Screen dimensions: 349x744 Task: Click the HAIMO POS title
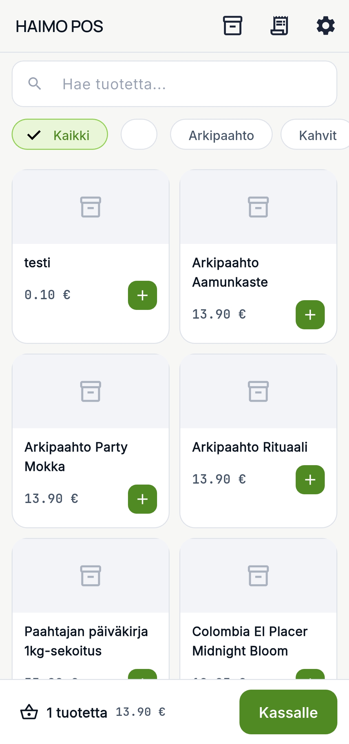click(59, 26)
